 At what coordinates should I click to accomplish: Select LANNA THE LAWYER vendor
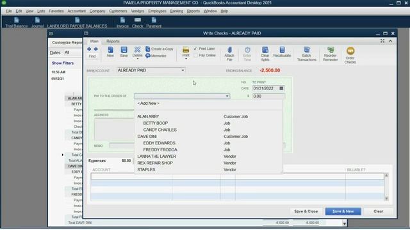208,156
